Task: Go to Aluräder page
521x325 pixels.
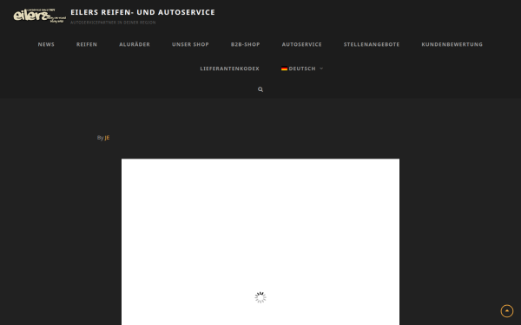Action: (135, 44)
